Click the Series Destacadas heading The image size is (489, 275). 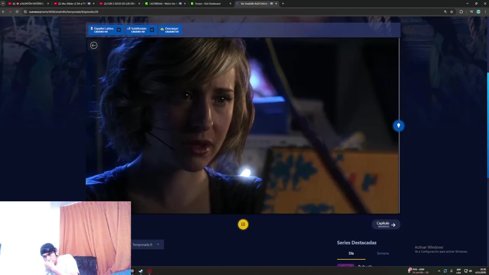[x=356, y=243]
